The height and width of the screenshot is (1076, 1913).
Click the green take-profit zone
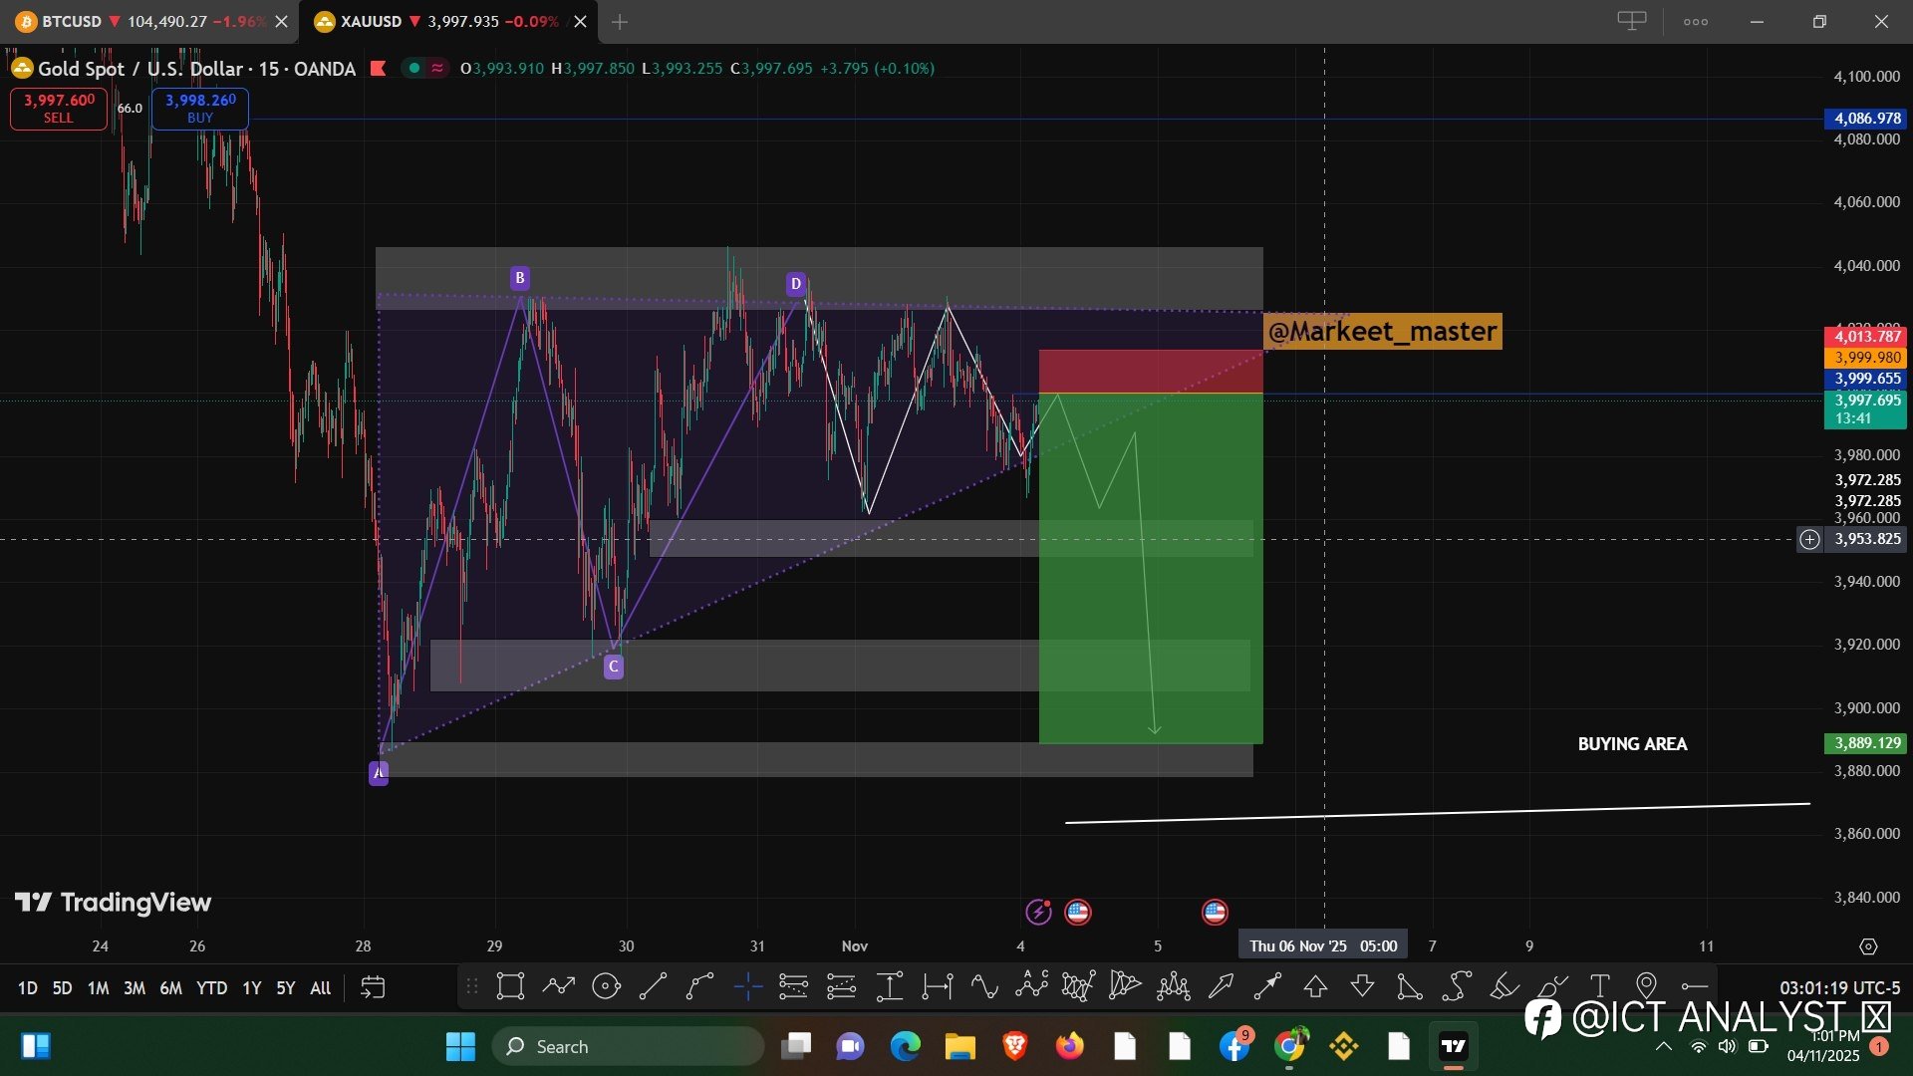[1151, 598]
